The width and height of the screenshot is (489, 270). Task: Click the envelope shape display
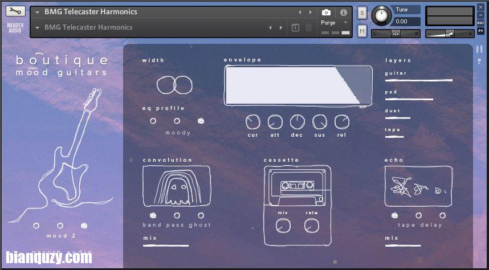[x=298, y=85]
